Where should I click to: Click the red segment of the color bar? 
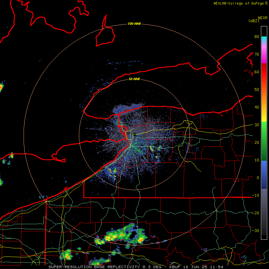264,72
